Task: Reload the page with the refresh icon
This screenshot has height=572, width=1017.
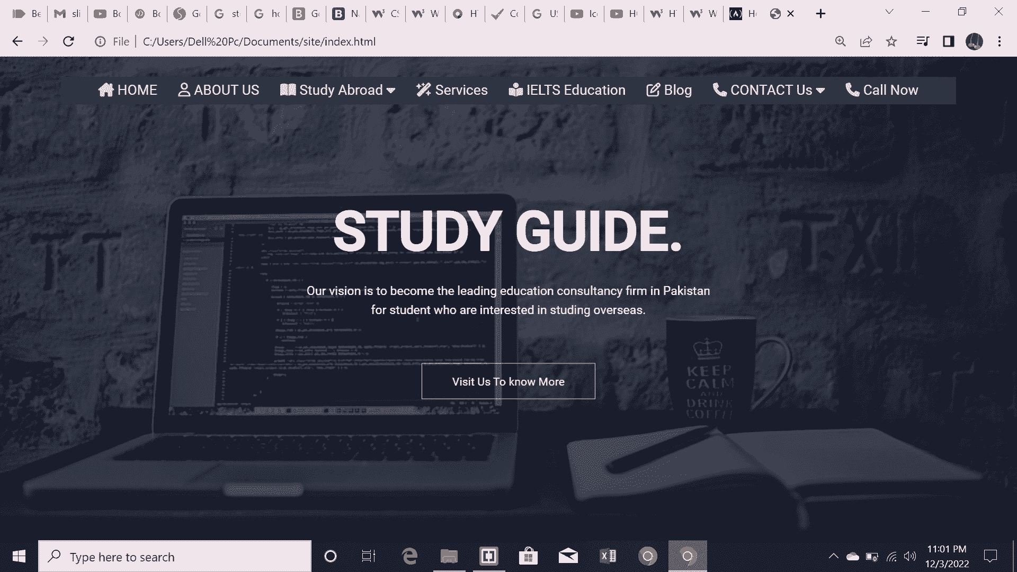Action: (x=69, y=41)
